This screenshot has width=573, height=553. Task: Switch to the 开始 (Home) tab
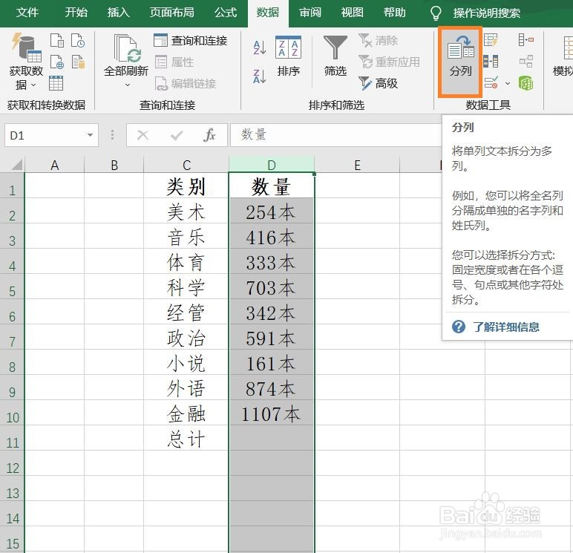pyautogui.click(x=76, y=13)
